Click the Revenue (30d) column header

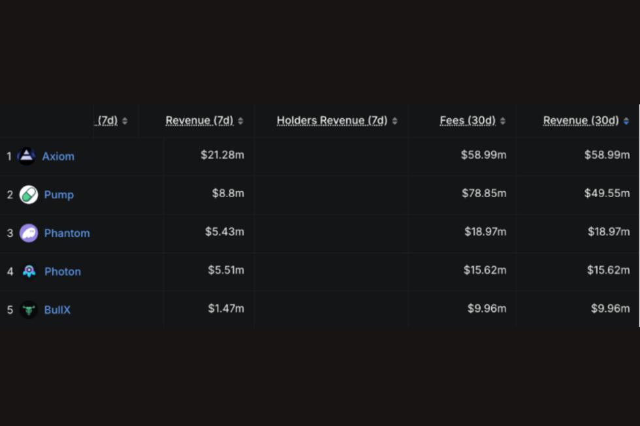(581, 121)
